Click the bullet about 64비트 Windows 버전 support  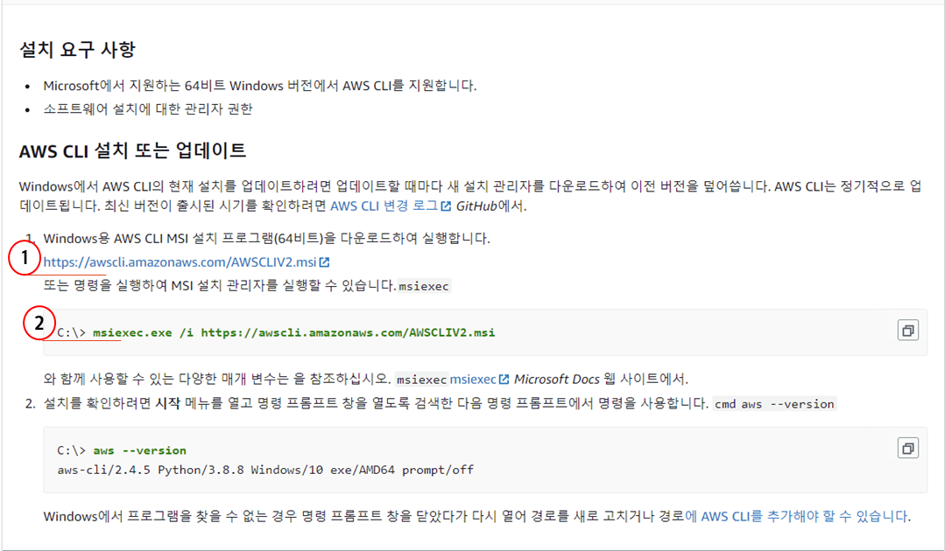coord(260,86)
